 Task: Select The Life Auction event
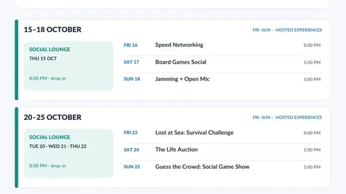(x=222, y=150)
